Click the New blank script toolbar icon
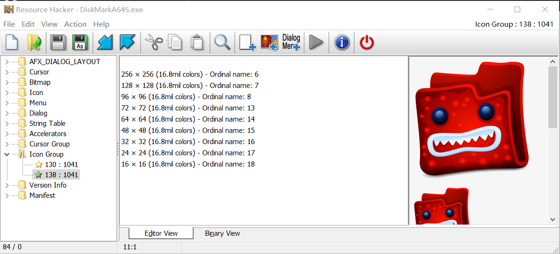Image resolution: width=560 pixels, height=254 pixels. tap(12, 43)
